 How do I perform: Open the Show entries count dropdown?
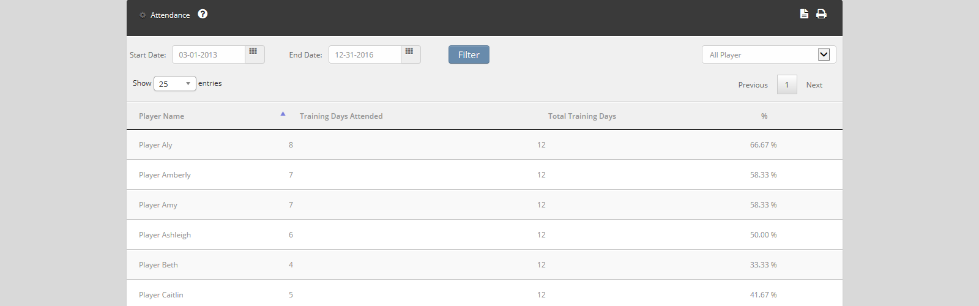(175, 84)
